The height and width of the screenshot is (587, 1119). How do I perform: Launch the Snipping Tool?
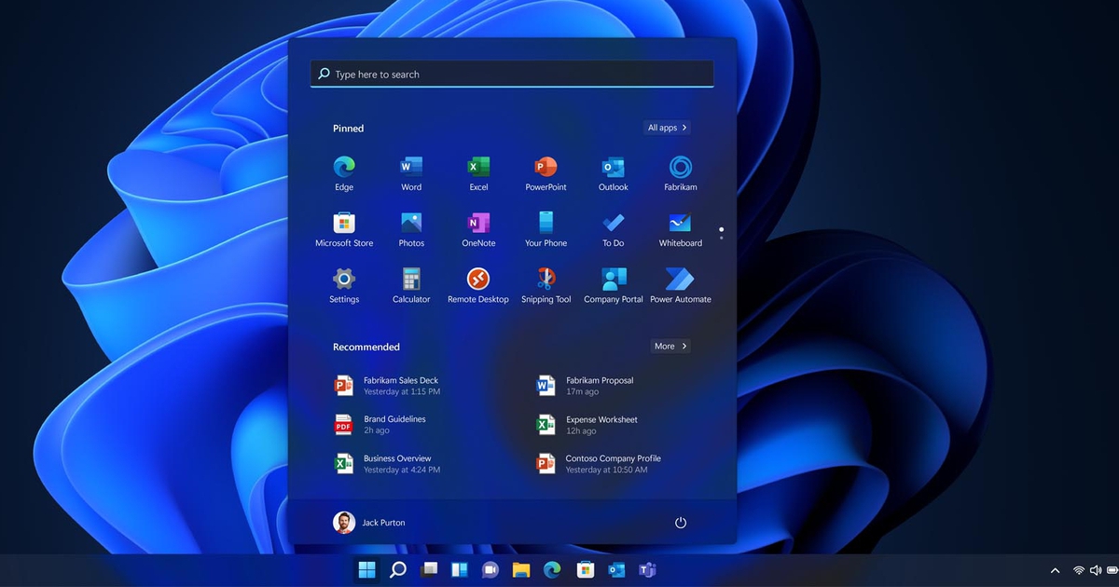(546, 285)
